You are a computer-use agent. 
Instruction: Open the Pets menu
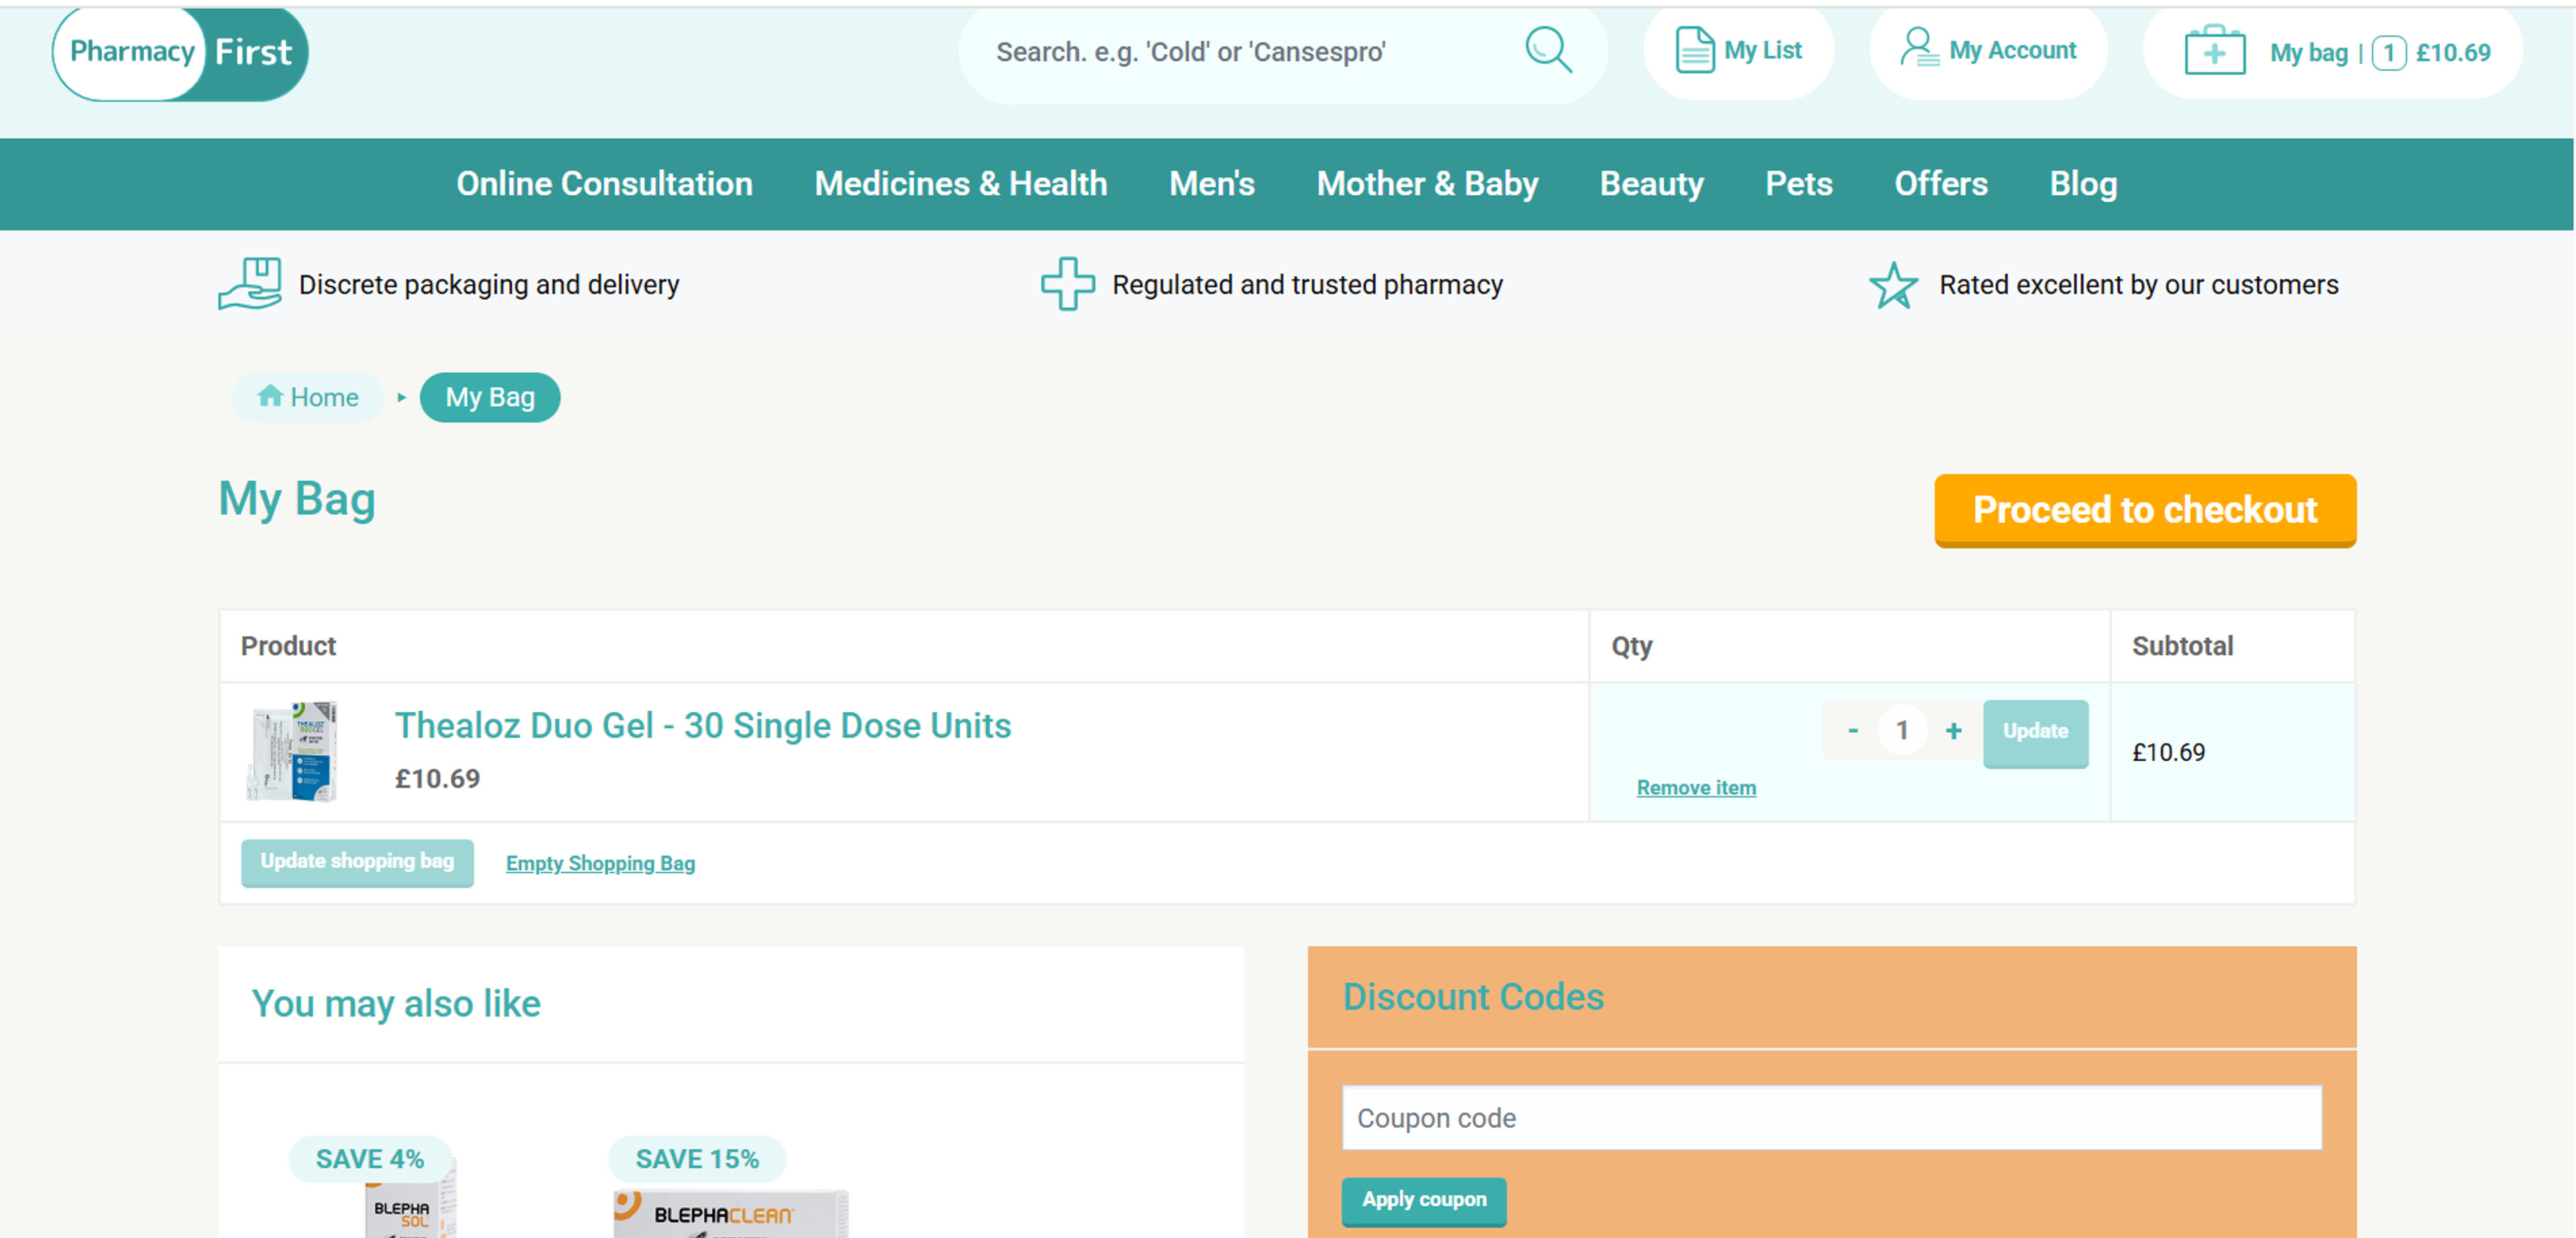(x=1798, y=184)
